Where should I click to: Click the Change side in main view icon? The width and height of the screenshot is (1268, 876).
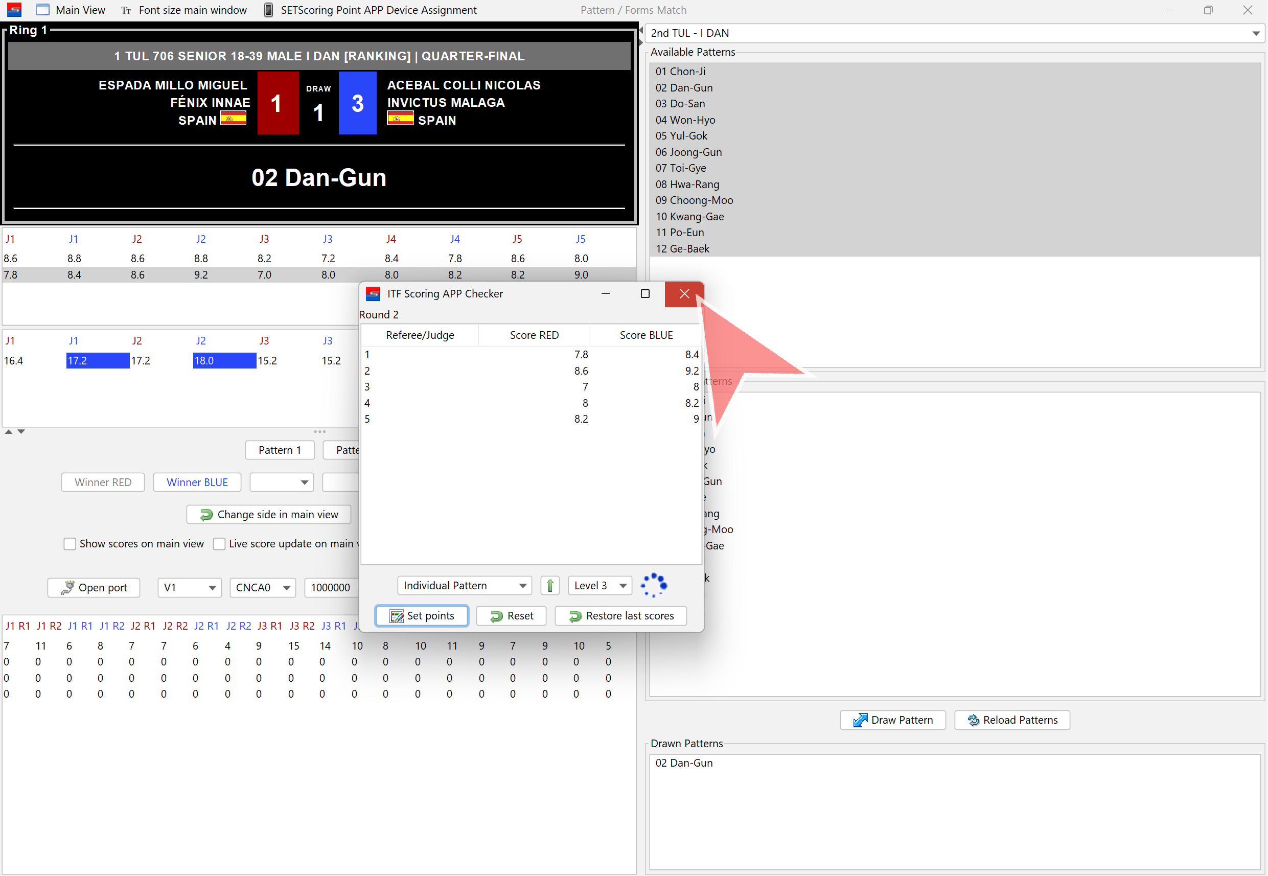[x=206, y=515]
